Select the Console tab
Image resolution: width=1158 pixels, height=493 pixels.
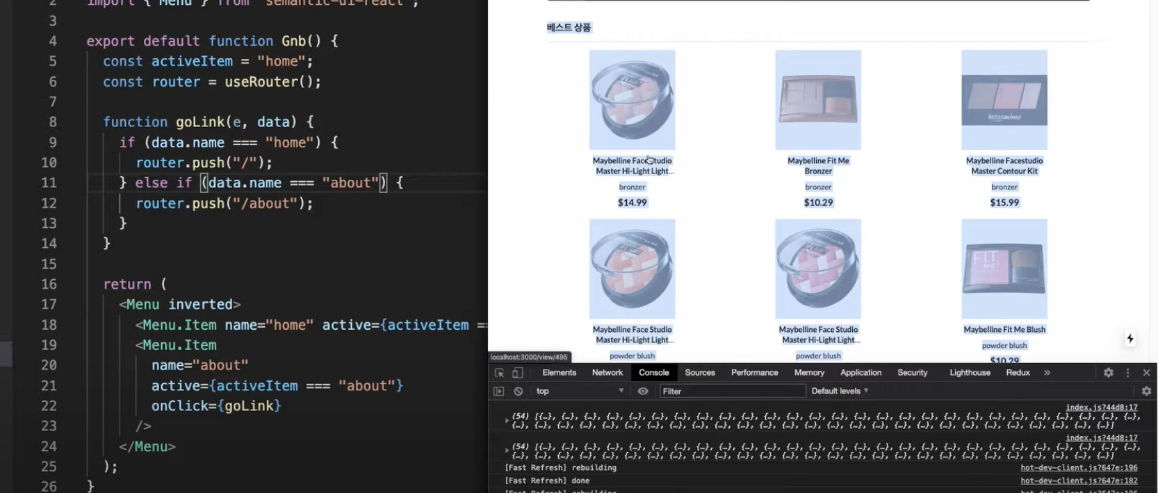click(x=654, y=373)
